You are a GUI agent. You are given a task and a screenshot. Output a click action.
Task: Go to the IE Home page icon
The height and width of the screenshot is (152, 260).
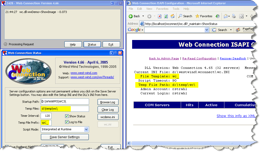click(x=173, y=16)
